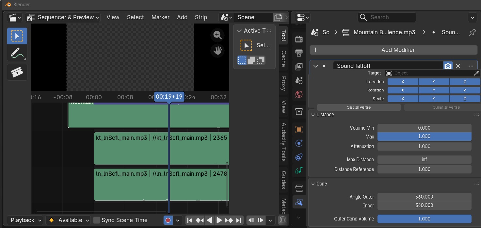Adjust the Attenuation value field

(424, 147)
